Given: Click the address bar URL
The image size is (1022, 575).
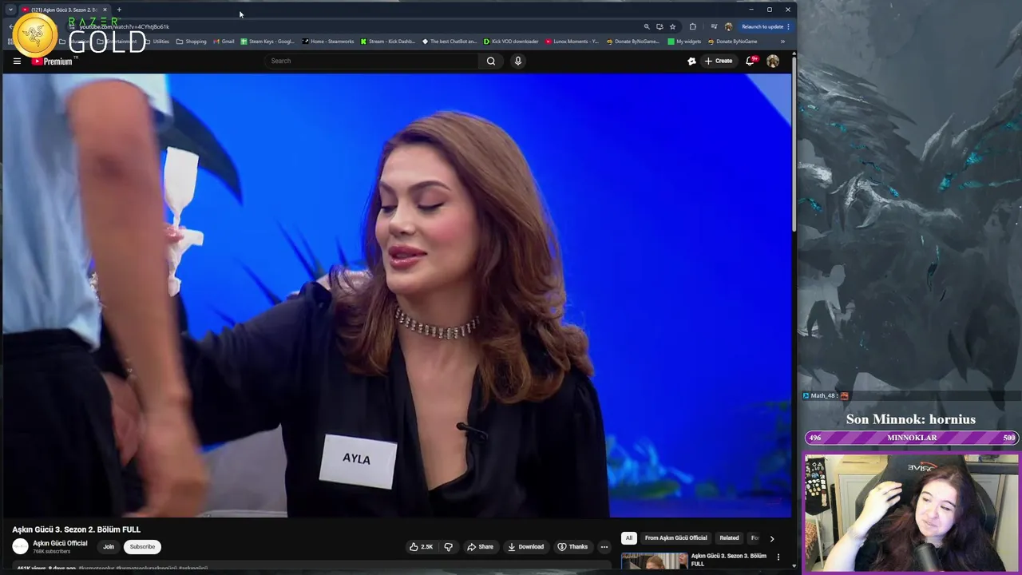Looking at the screenshot, I should (124, 26).
